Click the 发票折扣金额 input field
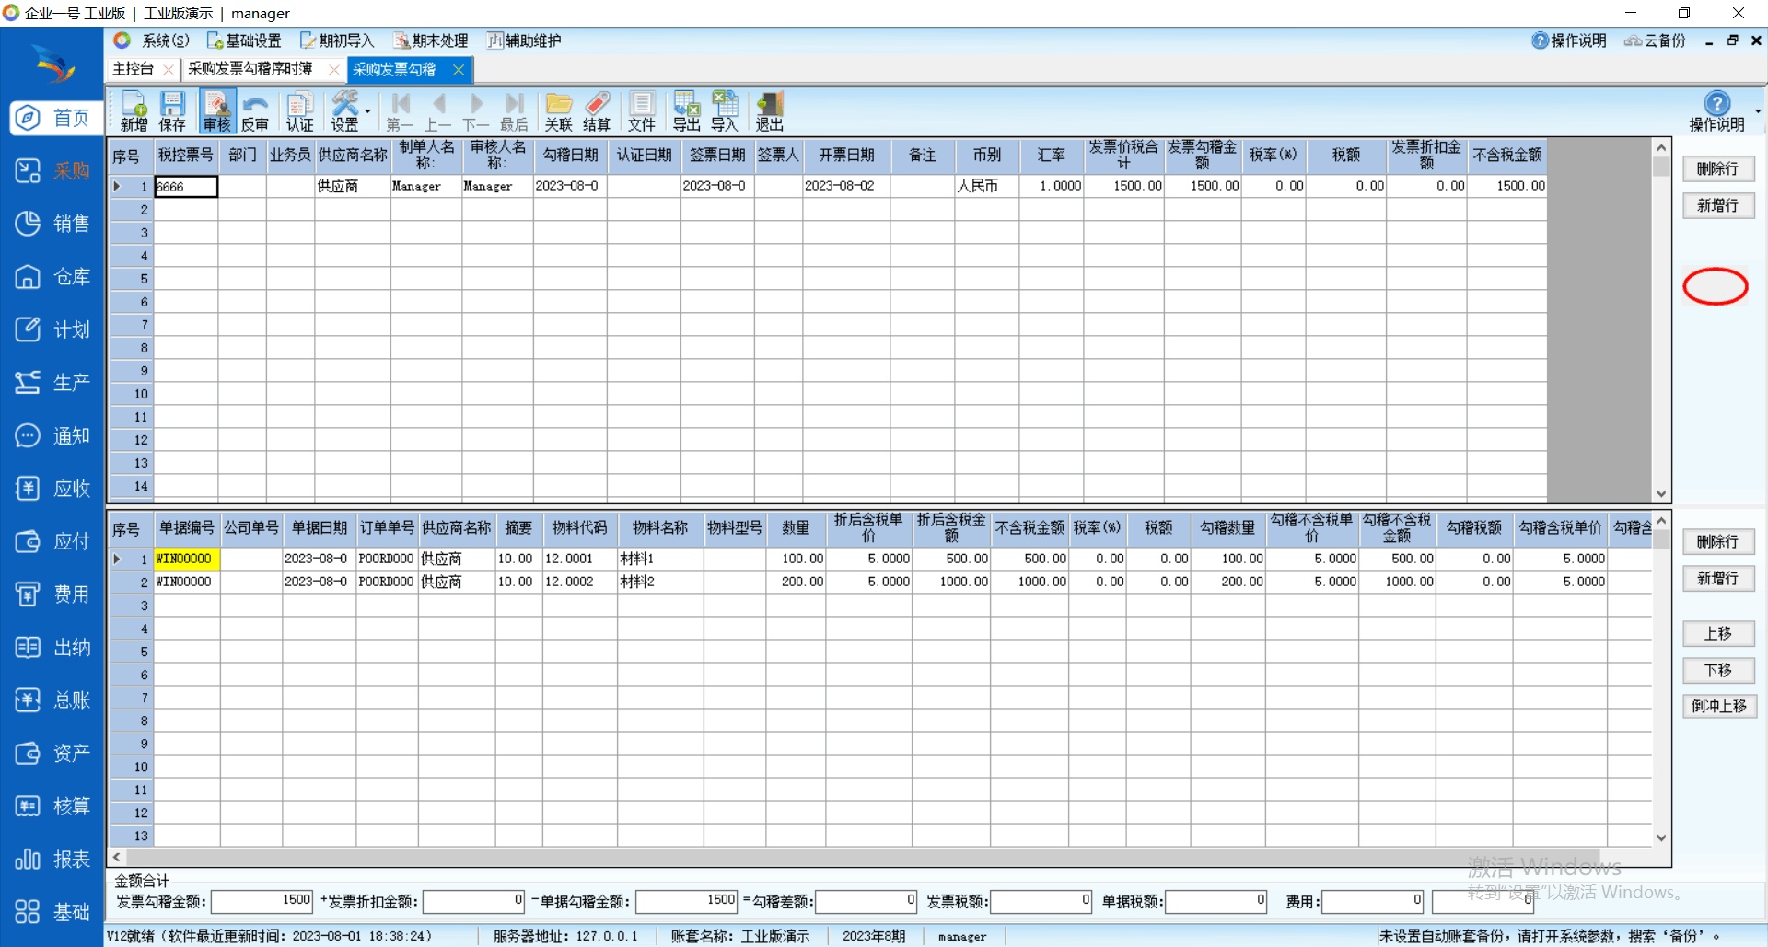 tap(473, 901)
